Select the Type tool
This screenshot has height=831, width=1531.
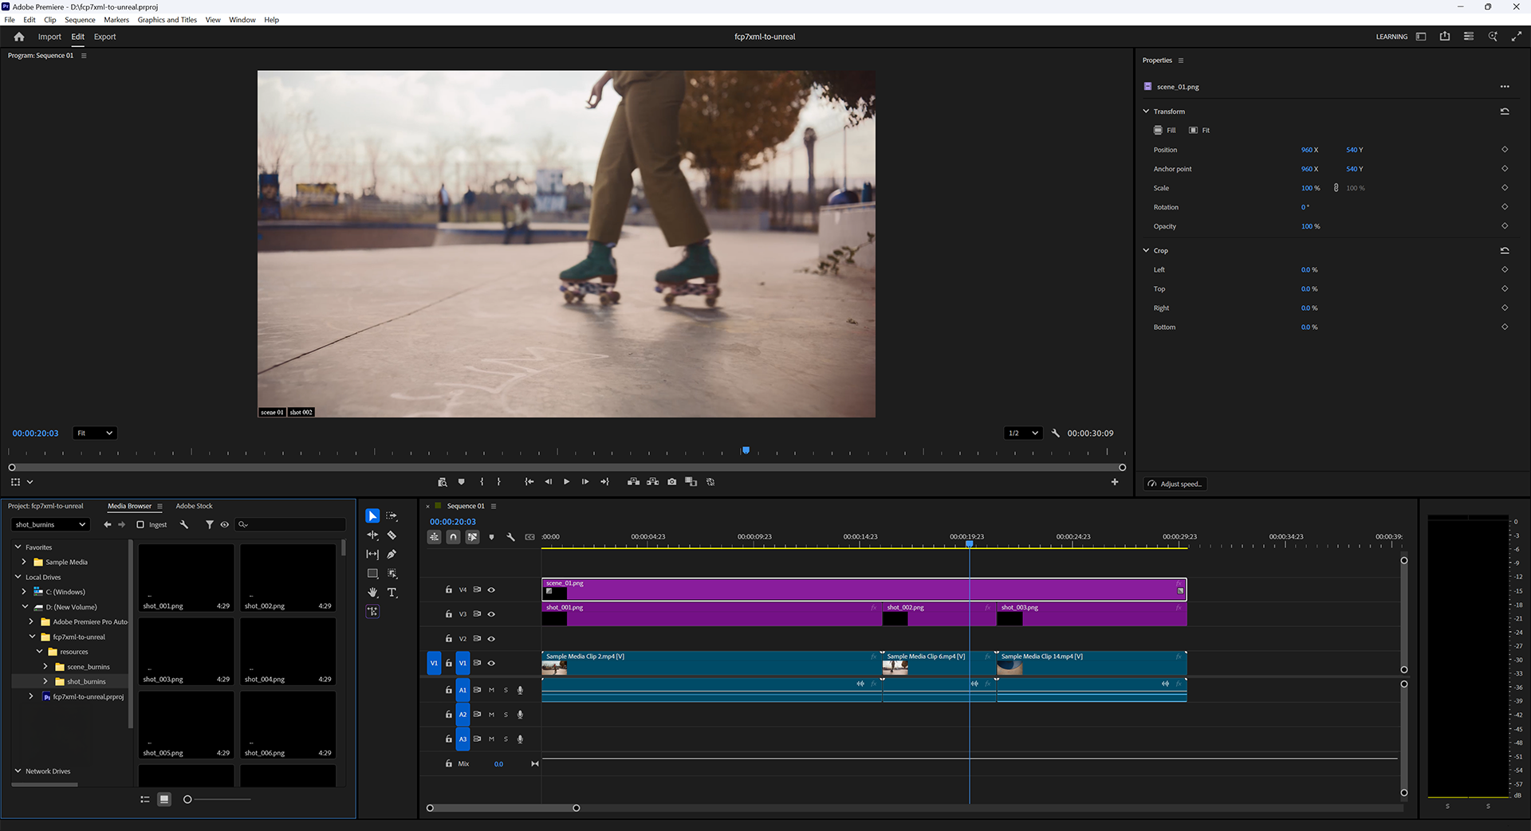coord(392,593)
